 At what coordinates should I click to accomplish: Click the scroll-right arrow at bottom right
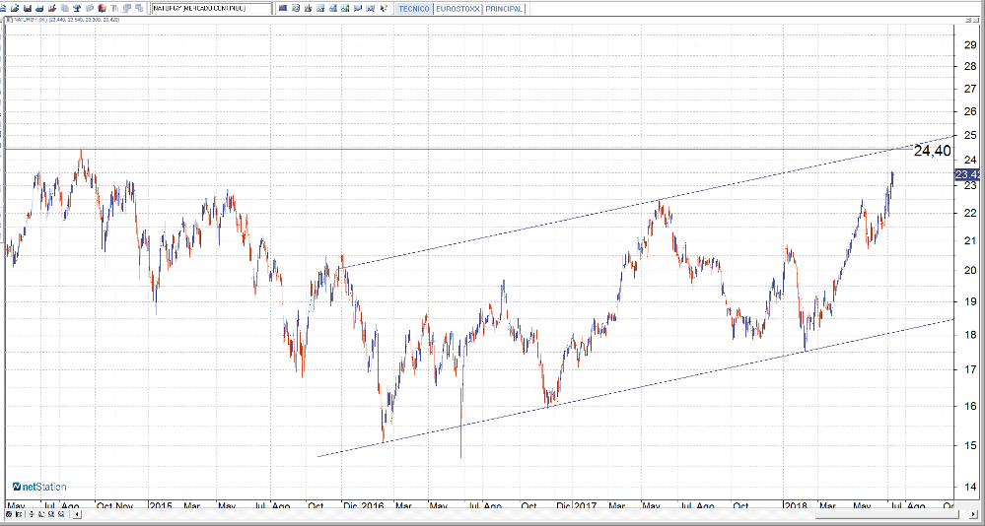point(974,514)
